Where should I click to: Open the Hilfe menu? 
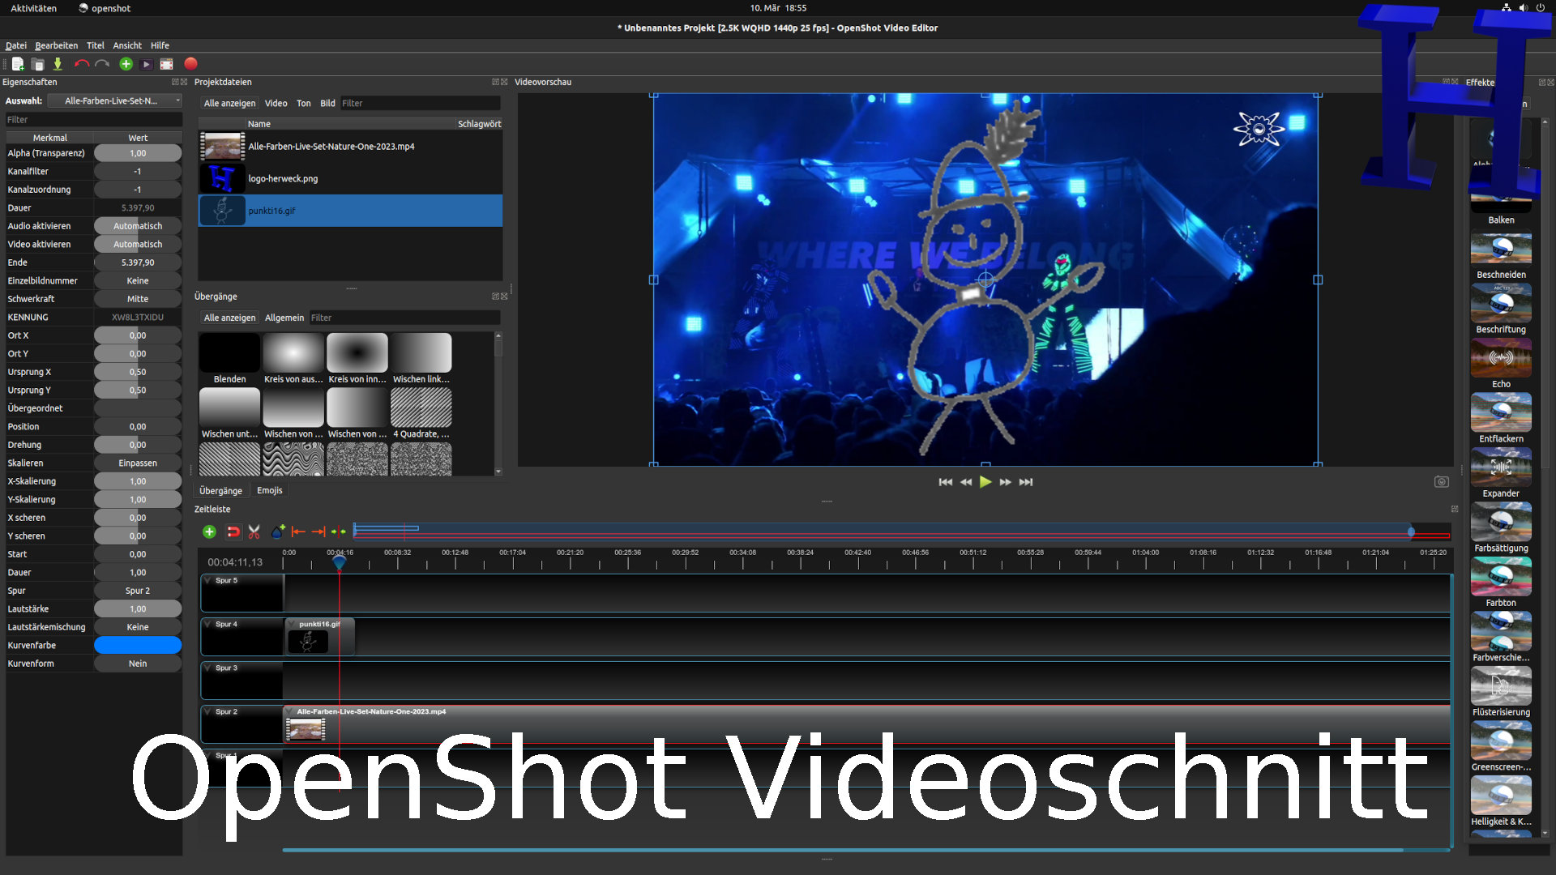tap(160, 45)
